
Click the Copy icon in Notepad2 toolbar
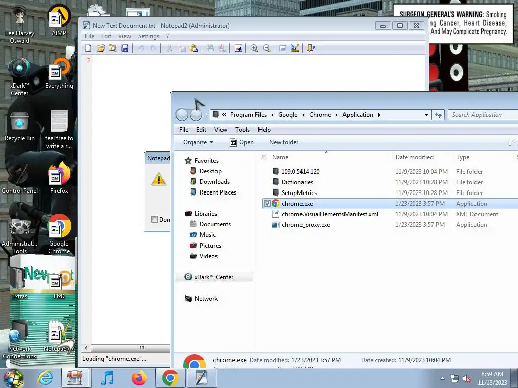(182, 48)
